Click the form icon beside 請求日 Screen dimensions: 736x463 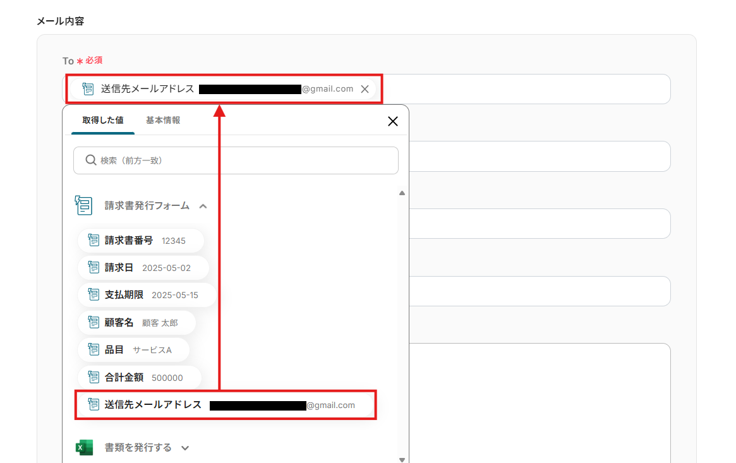click(94, 267)
